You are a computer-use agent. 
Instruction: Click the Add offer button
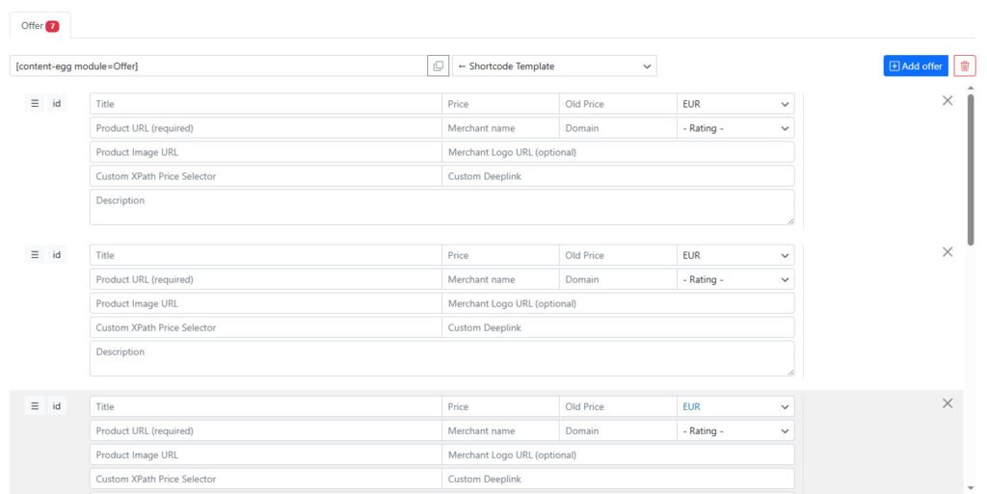[916, 66]
